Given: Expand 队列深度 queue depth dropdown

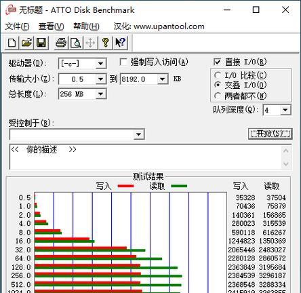Looking at the screenshot, I should pyautogui.click(x=285, y=110).
